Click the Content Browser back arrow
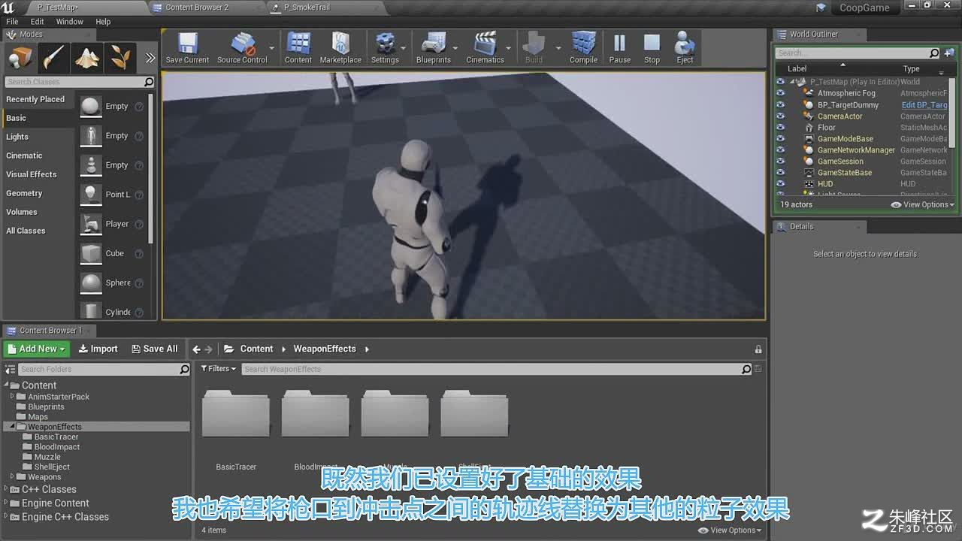Screen dimensions: 962x541 [196, 349]
